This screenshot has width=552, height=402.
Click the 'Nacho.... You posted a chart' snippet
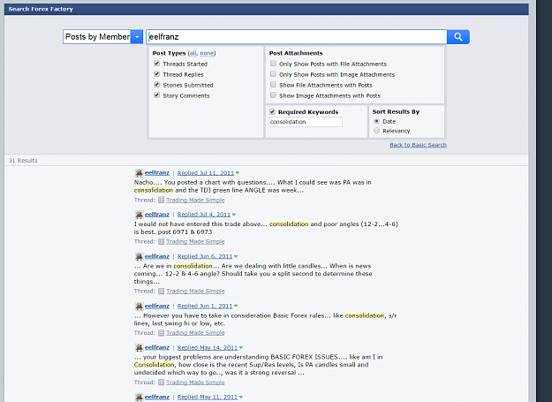[x=253, y=186]
